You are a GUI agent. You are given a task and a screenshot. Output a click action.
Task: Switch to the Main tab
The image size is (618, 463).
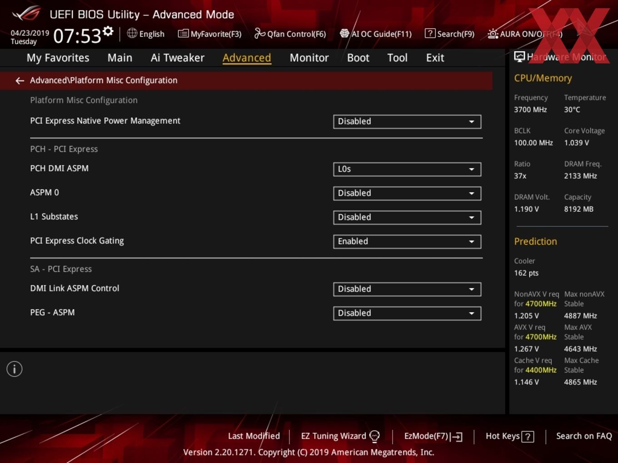click(120, 58)
